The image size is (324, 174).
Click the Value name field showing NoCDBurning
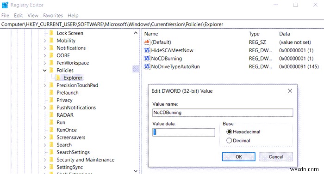point(223,113)
